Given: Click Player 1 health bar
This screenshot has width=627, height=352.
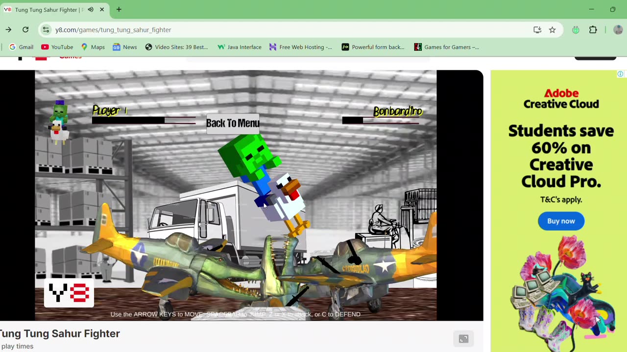Looking at the screenshot, I should [144, 120].
